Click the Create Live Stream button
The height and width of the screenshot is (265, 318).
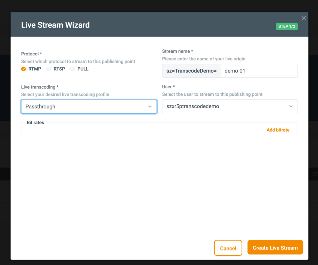[x=275, y=247]
